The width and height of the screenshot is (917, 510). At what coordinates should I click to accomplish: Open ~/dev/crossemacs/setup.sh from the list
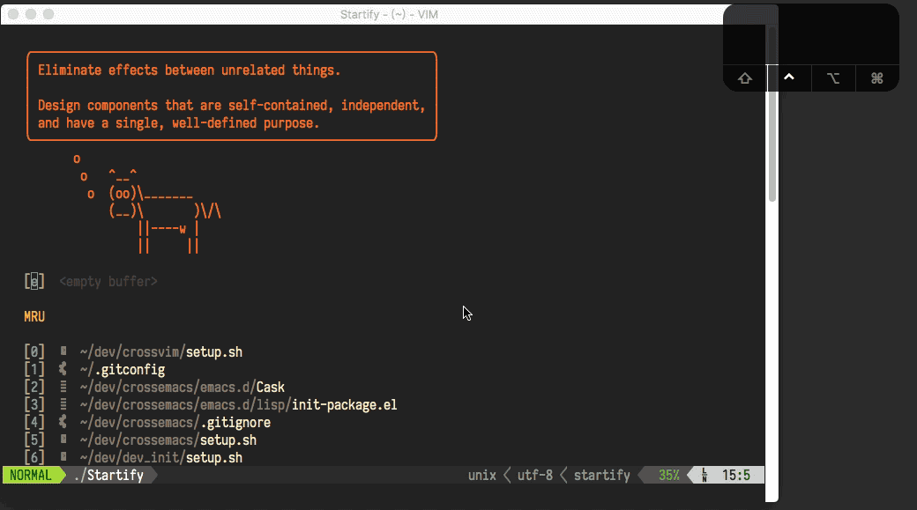pos(168,440)
